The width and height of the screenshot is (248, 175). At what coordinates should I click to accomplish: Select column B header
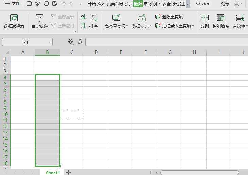coord(47,52)
